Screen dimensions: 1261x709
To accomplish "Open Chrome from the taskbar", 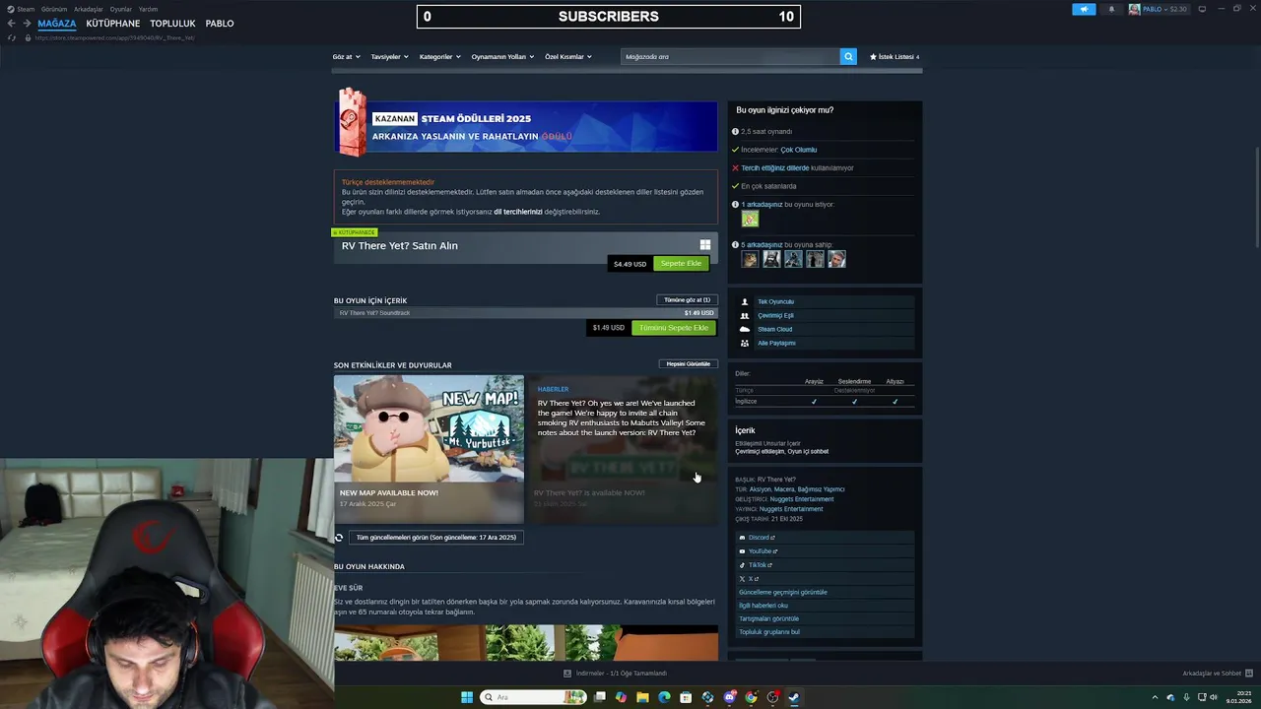I will 751,697.
